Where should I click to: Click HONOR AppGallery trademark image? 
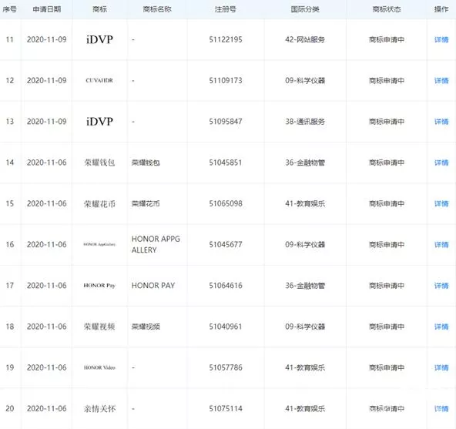pos(99,244)
